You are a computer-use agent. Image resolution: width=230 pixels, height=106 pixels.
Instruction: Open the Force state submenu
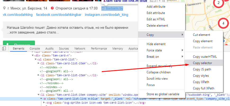point(162,50)
